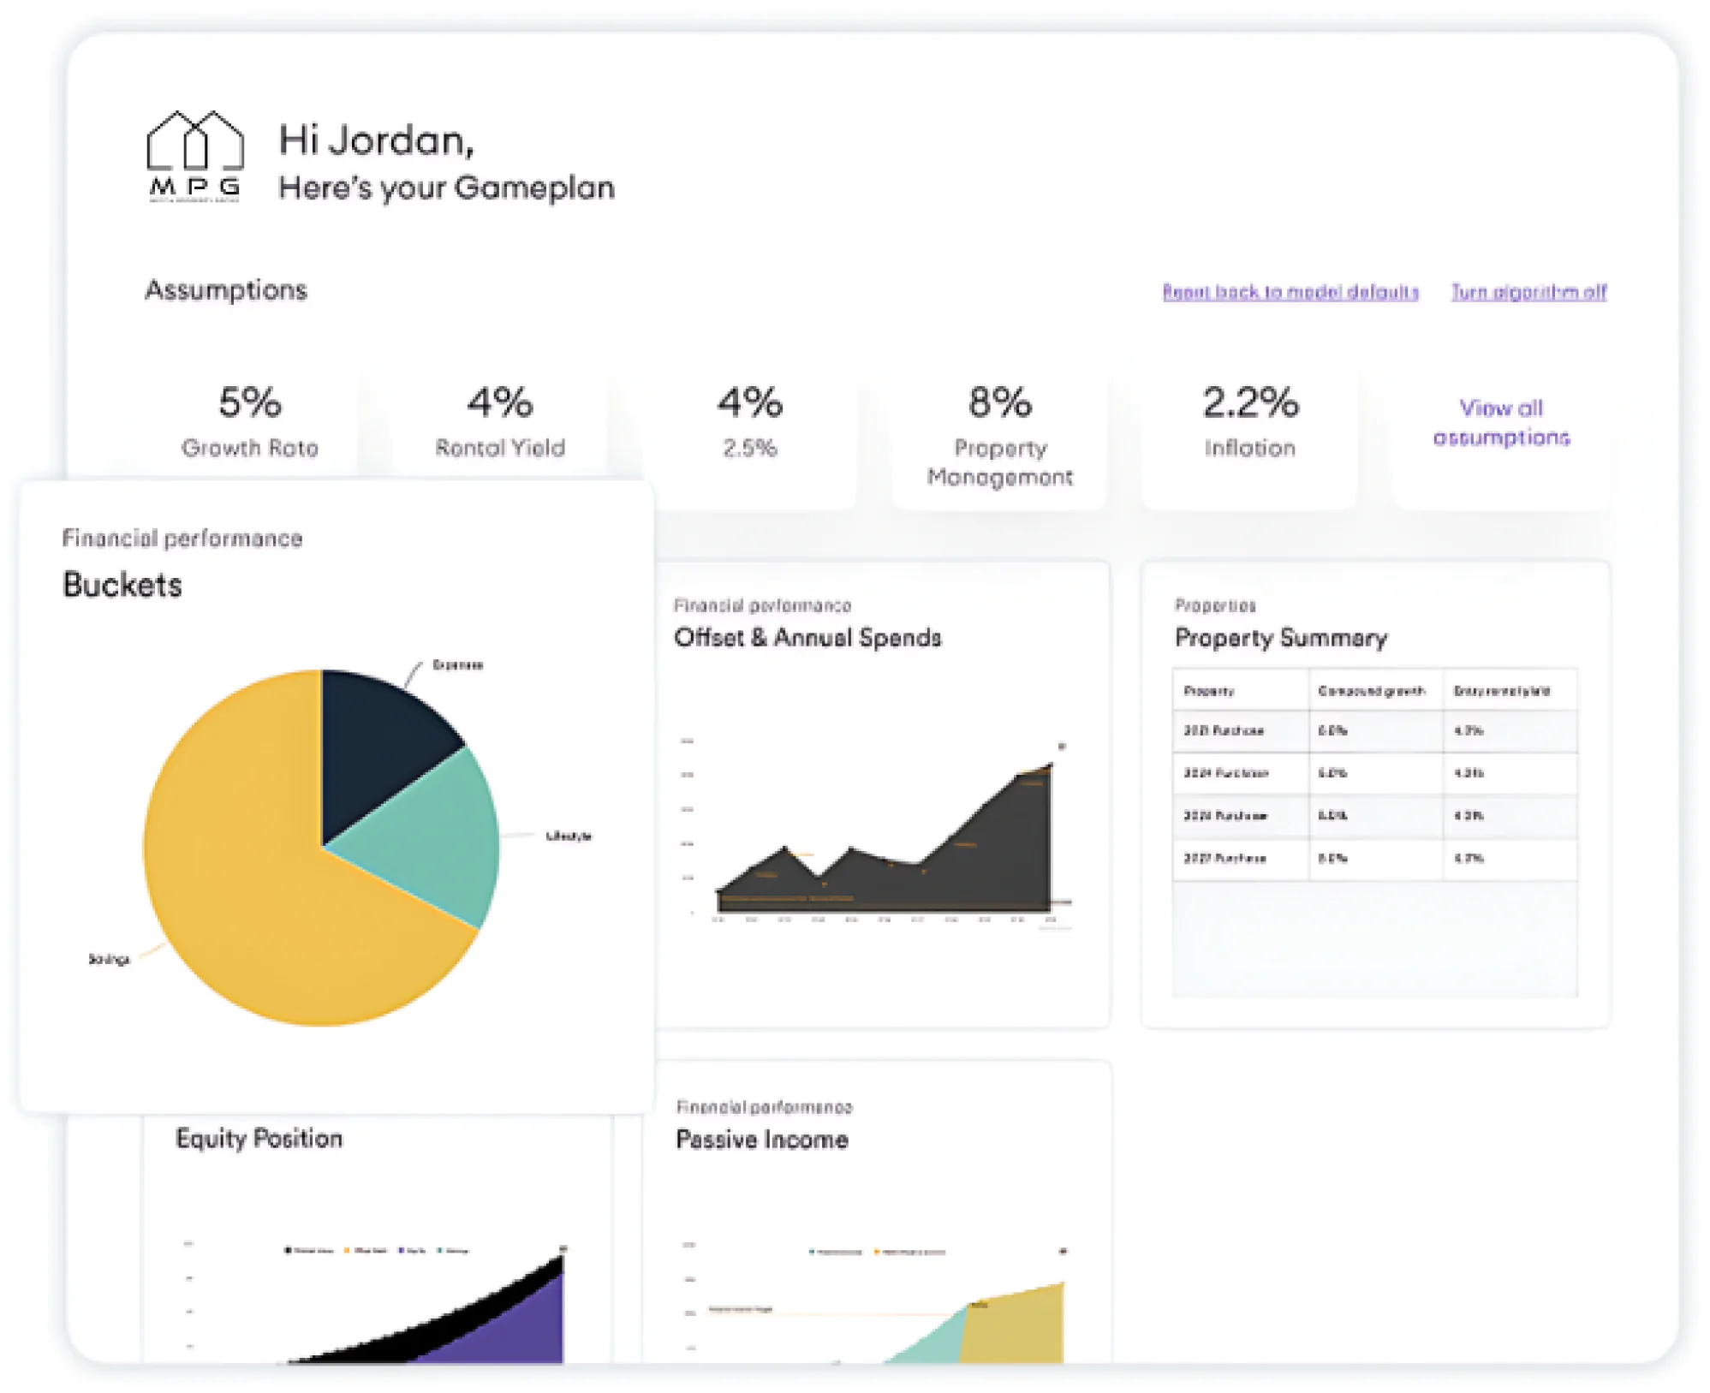Click the 'Compound growth' column header

[1372, 691]
